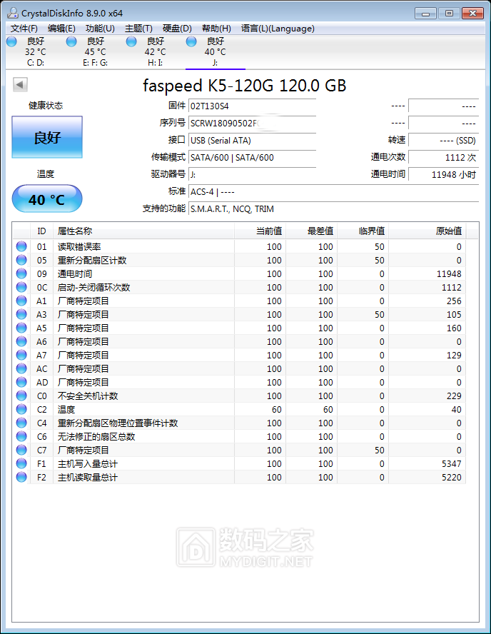Click the status orb for attribute A6
The image size is (491, 634).
click(x=21, y=341)
